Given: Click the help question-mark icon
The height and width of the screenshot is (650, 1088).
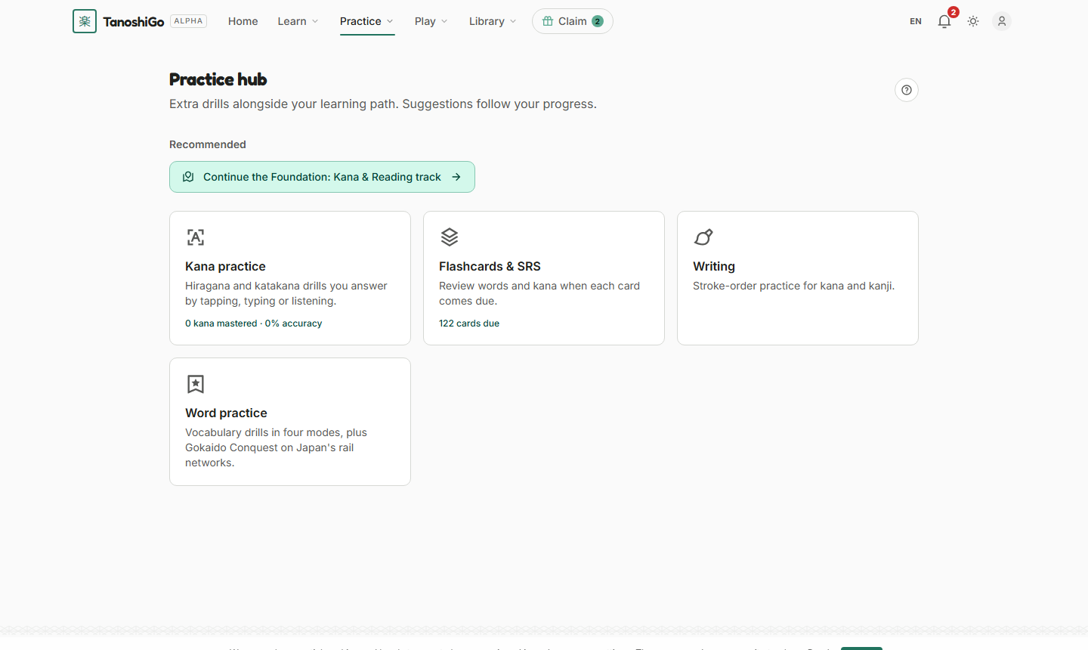Looking at the screenshot, I should (x=907, y=90).
